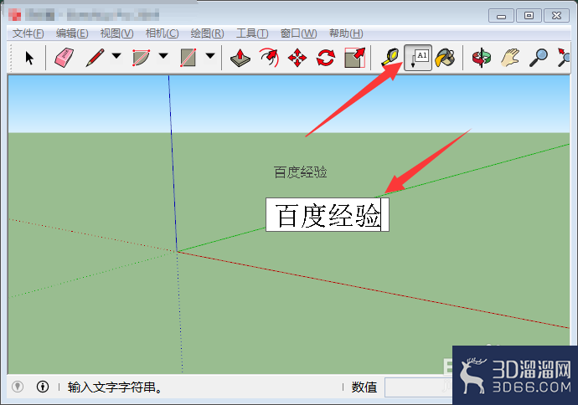Viewport: 578px width, 405px height.
Task: Open the 窗口(W) menu
Action: pos(298,33)
